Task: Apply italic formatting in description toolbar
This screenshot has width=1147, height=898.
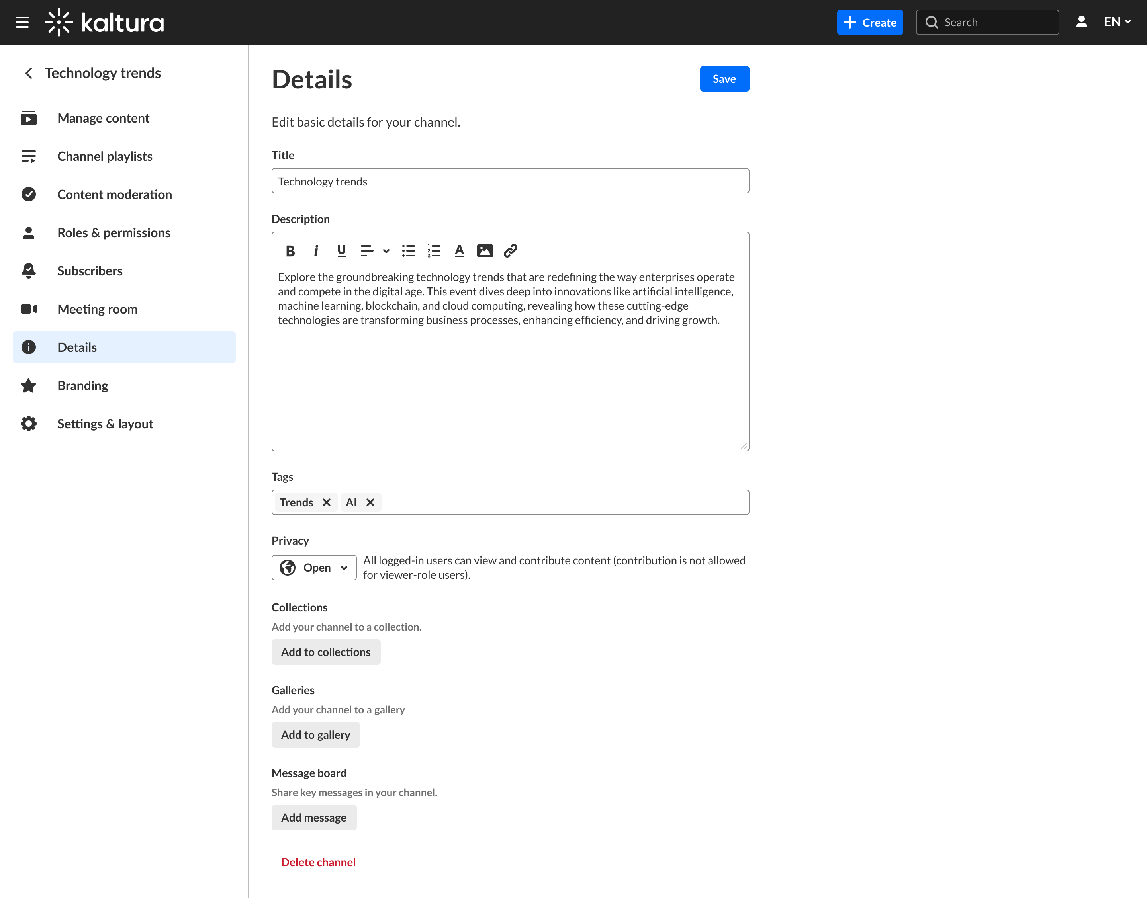Action: 315,251
